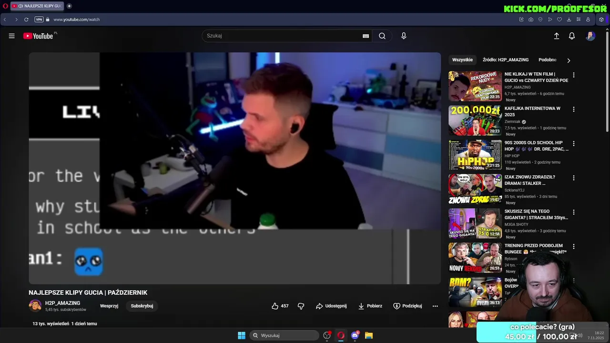Go forward in Opera browser
610x343 pixels.
point(16,20)
